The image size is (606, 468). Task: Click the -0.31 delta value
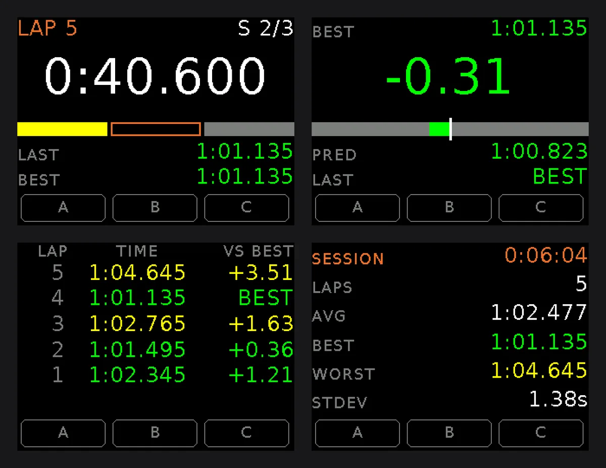point(447,76)
